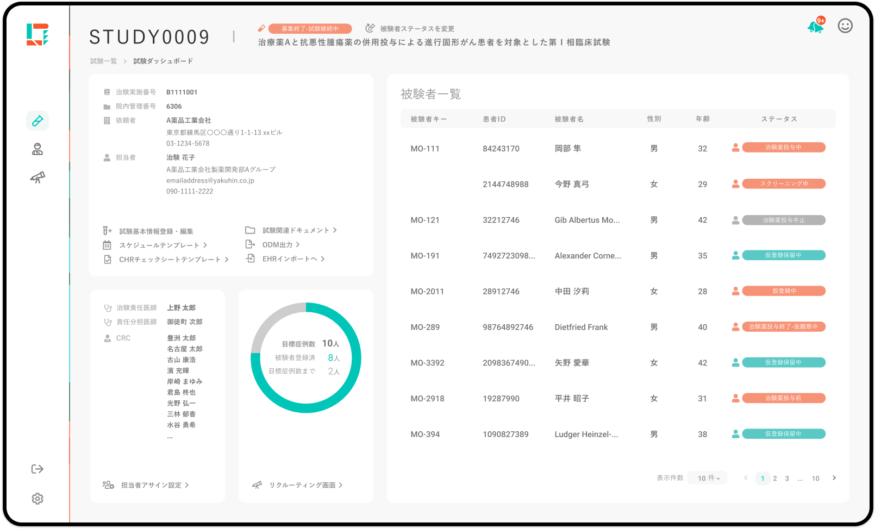The width and height of the screenshot is (875, 529).
Task: Open ODM出力 link
Action: (x=278, y=245)
